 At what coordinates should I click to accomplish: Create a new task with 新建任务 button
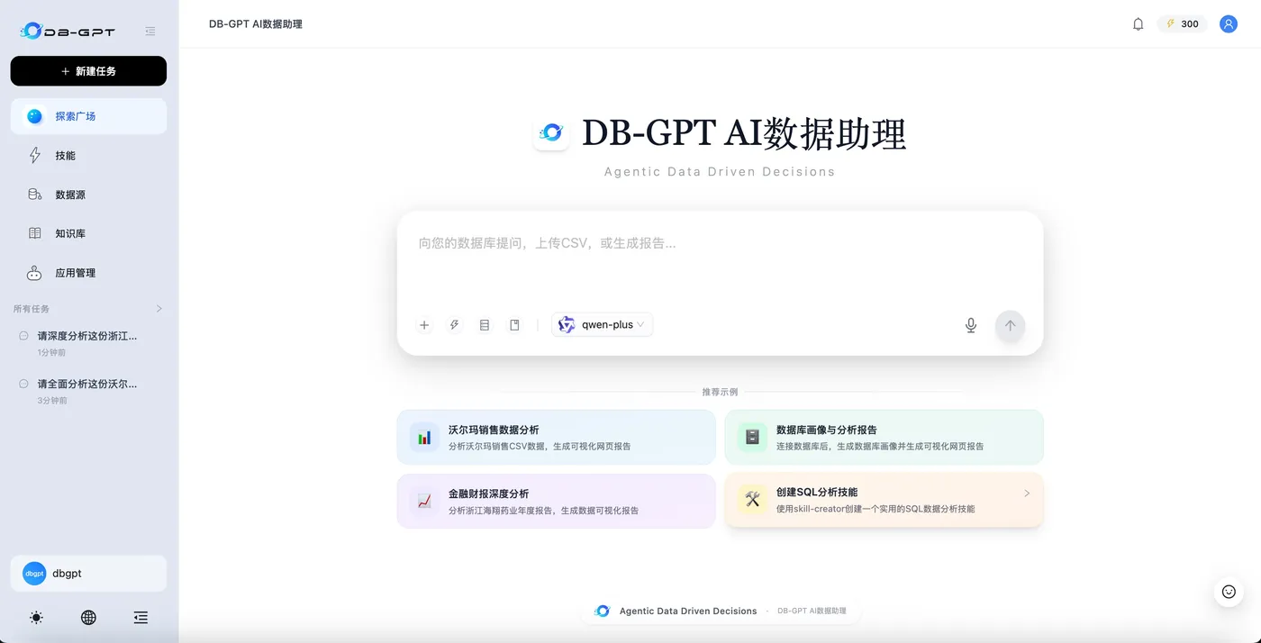click(88, 71)
